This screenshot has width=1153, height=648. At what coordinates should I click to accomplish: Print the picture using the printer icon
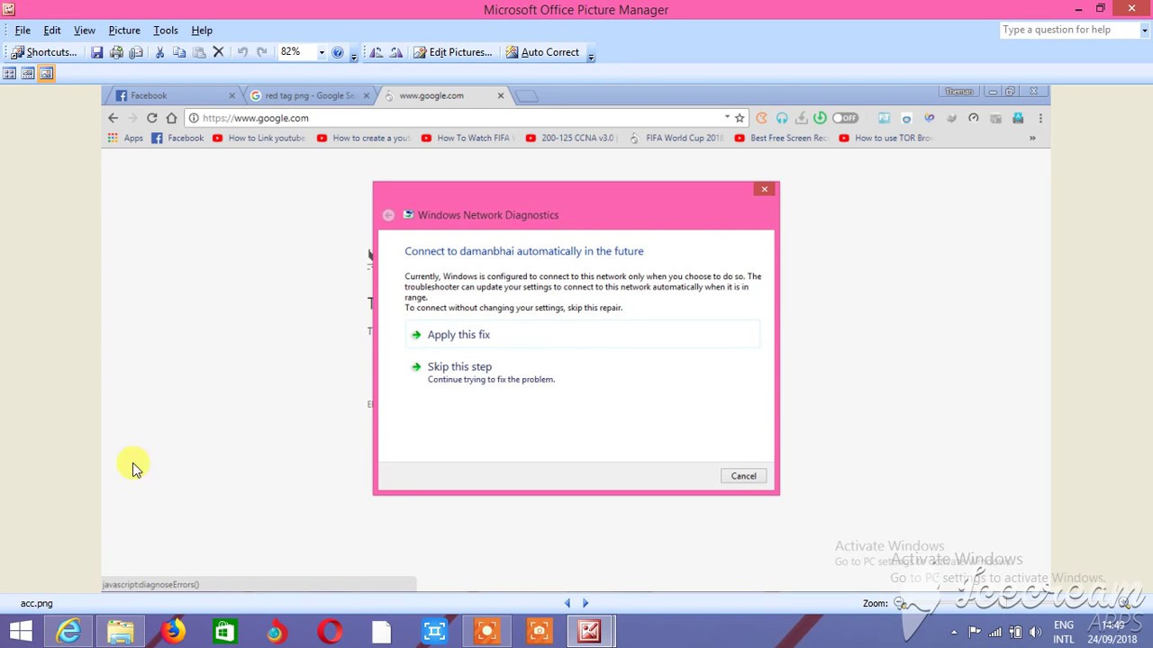coord(116,52)
